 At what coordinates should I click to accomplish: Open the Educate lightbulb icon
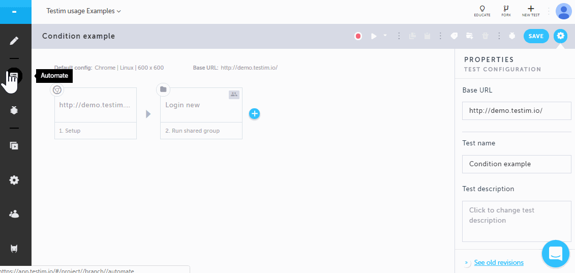pyautogui.click(x=482, y=11)
